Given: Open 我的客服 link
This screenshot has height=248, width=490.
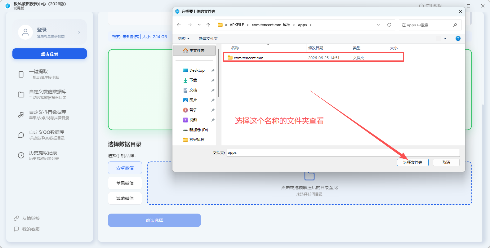Looking at the screenshot, I should (27, 229).
